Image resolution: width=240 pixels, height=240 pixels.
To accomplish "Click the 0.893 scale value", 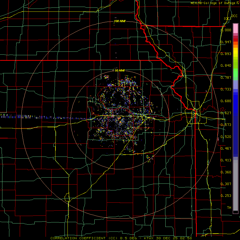I will [x=226, y=54].
